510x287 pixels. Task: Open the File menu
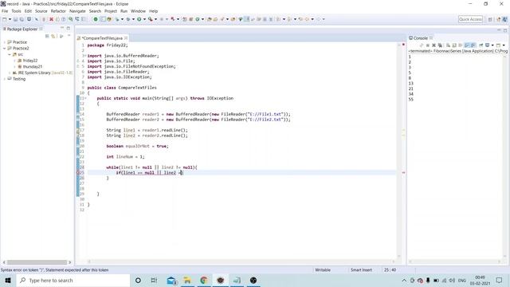(5, 11)
